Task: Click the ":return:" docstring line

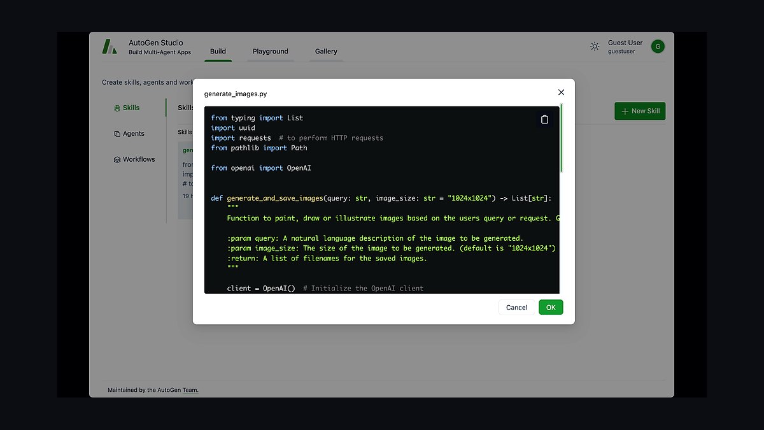Action: pos(327,259)
